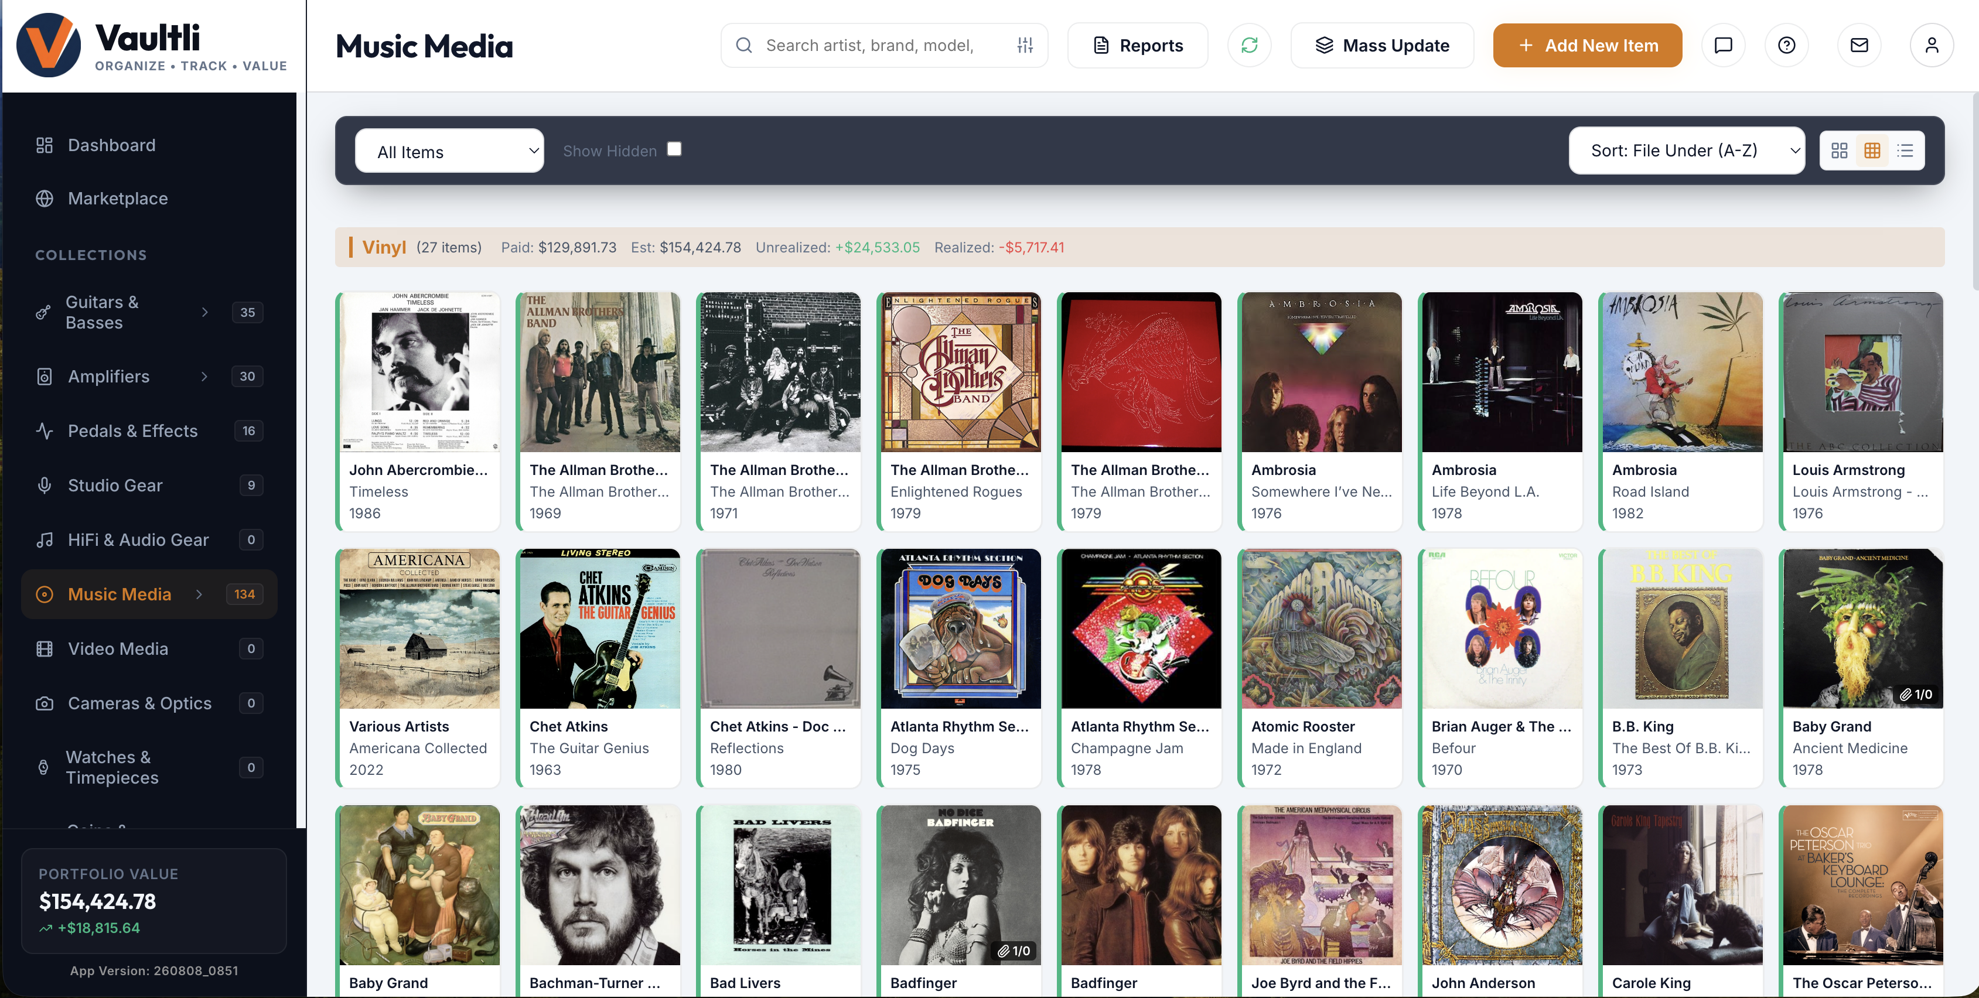The image size is (1979, 998).
Task: Open Americana Collected album cover
Action: pos(419,628)
